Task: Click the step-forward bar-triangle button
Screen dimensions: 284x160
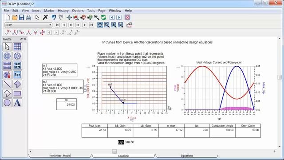Action: pos(78,25)
